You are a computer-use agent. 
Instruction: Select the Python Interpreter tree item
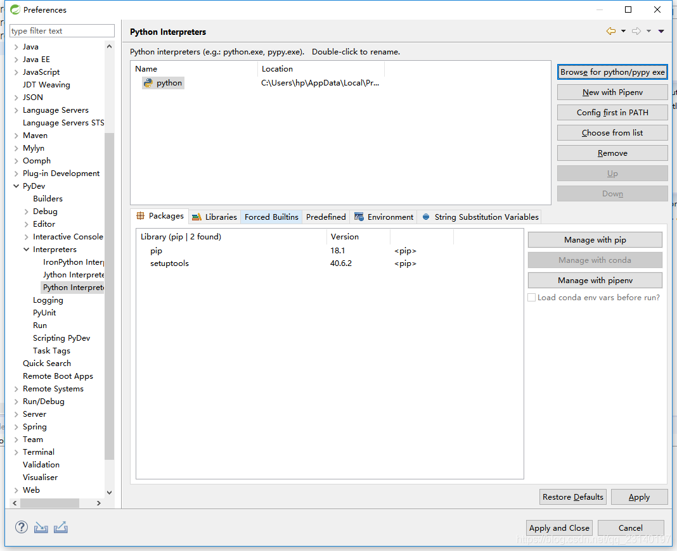pyautogui.click(x=73, y=288)
